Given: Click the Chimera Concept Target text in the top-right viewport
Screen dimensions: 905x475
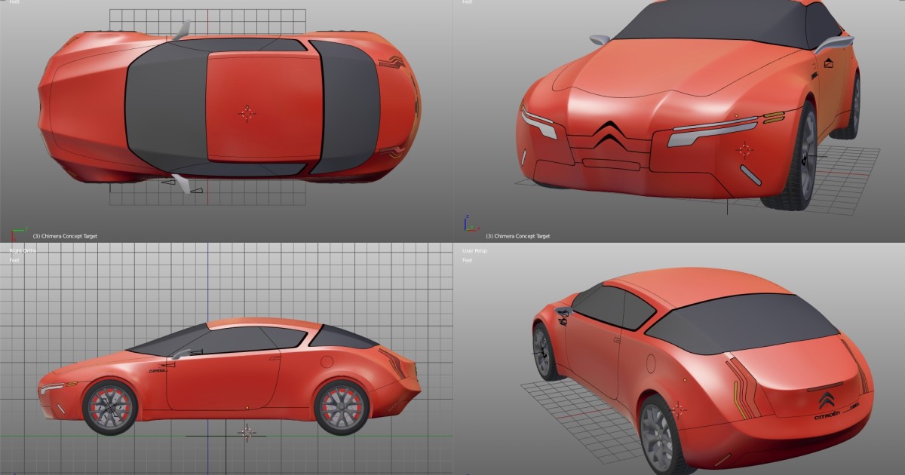Looking at the screenshot, I should (x=519, y=234).
